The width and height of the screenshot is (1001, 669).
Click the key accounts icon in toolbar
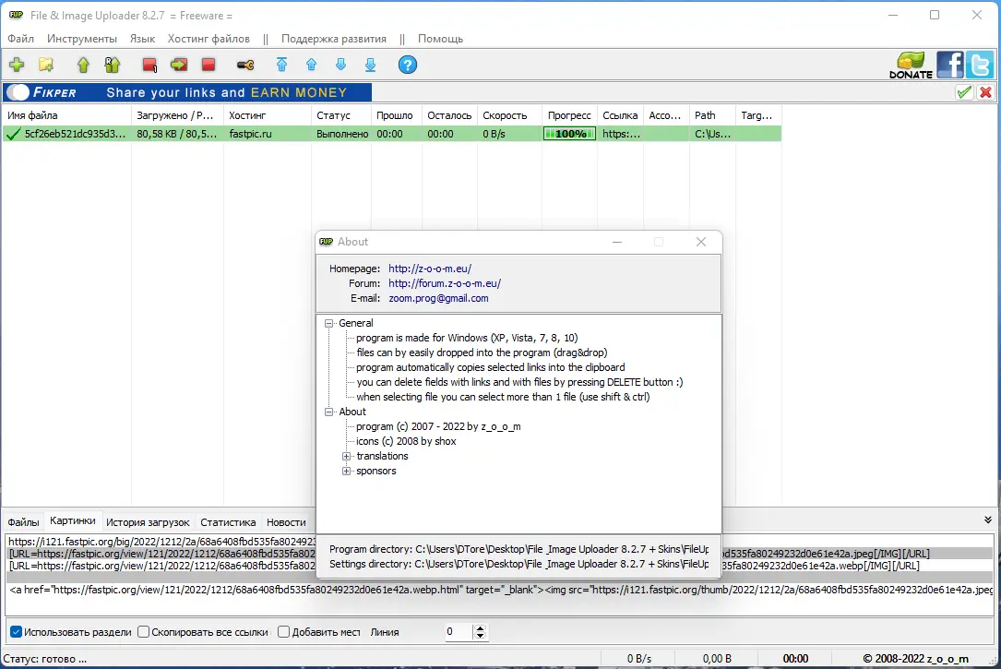click(245, 65)
